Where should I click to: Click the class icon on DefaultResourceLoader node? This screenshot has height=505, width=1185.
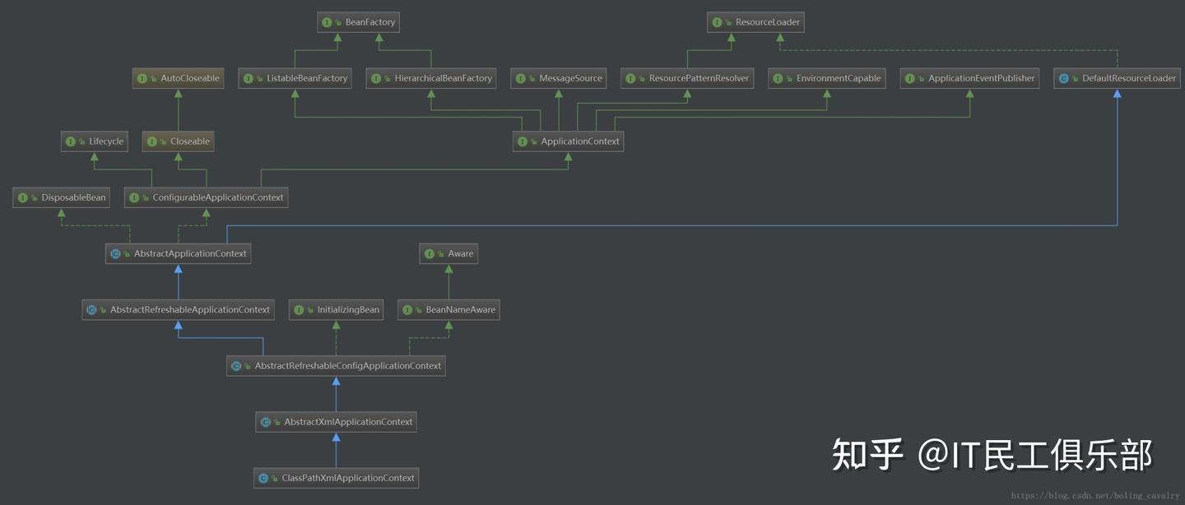tap(1063, 78)
